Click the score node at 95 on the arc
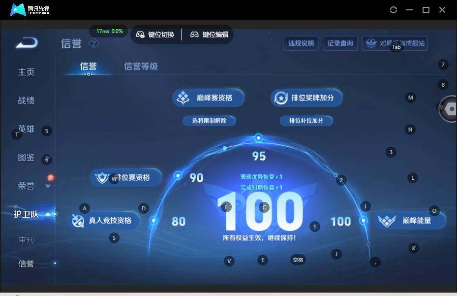 pos(258,137)
